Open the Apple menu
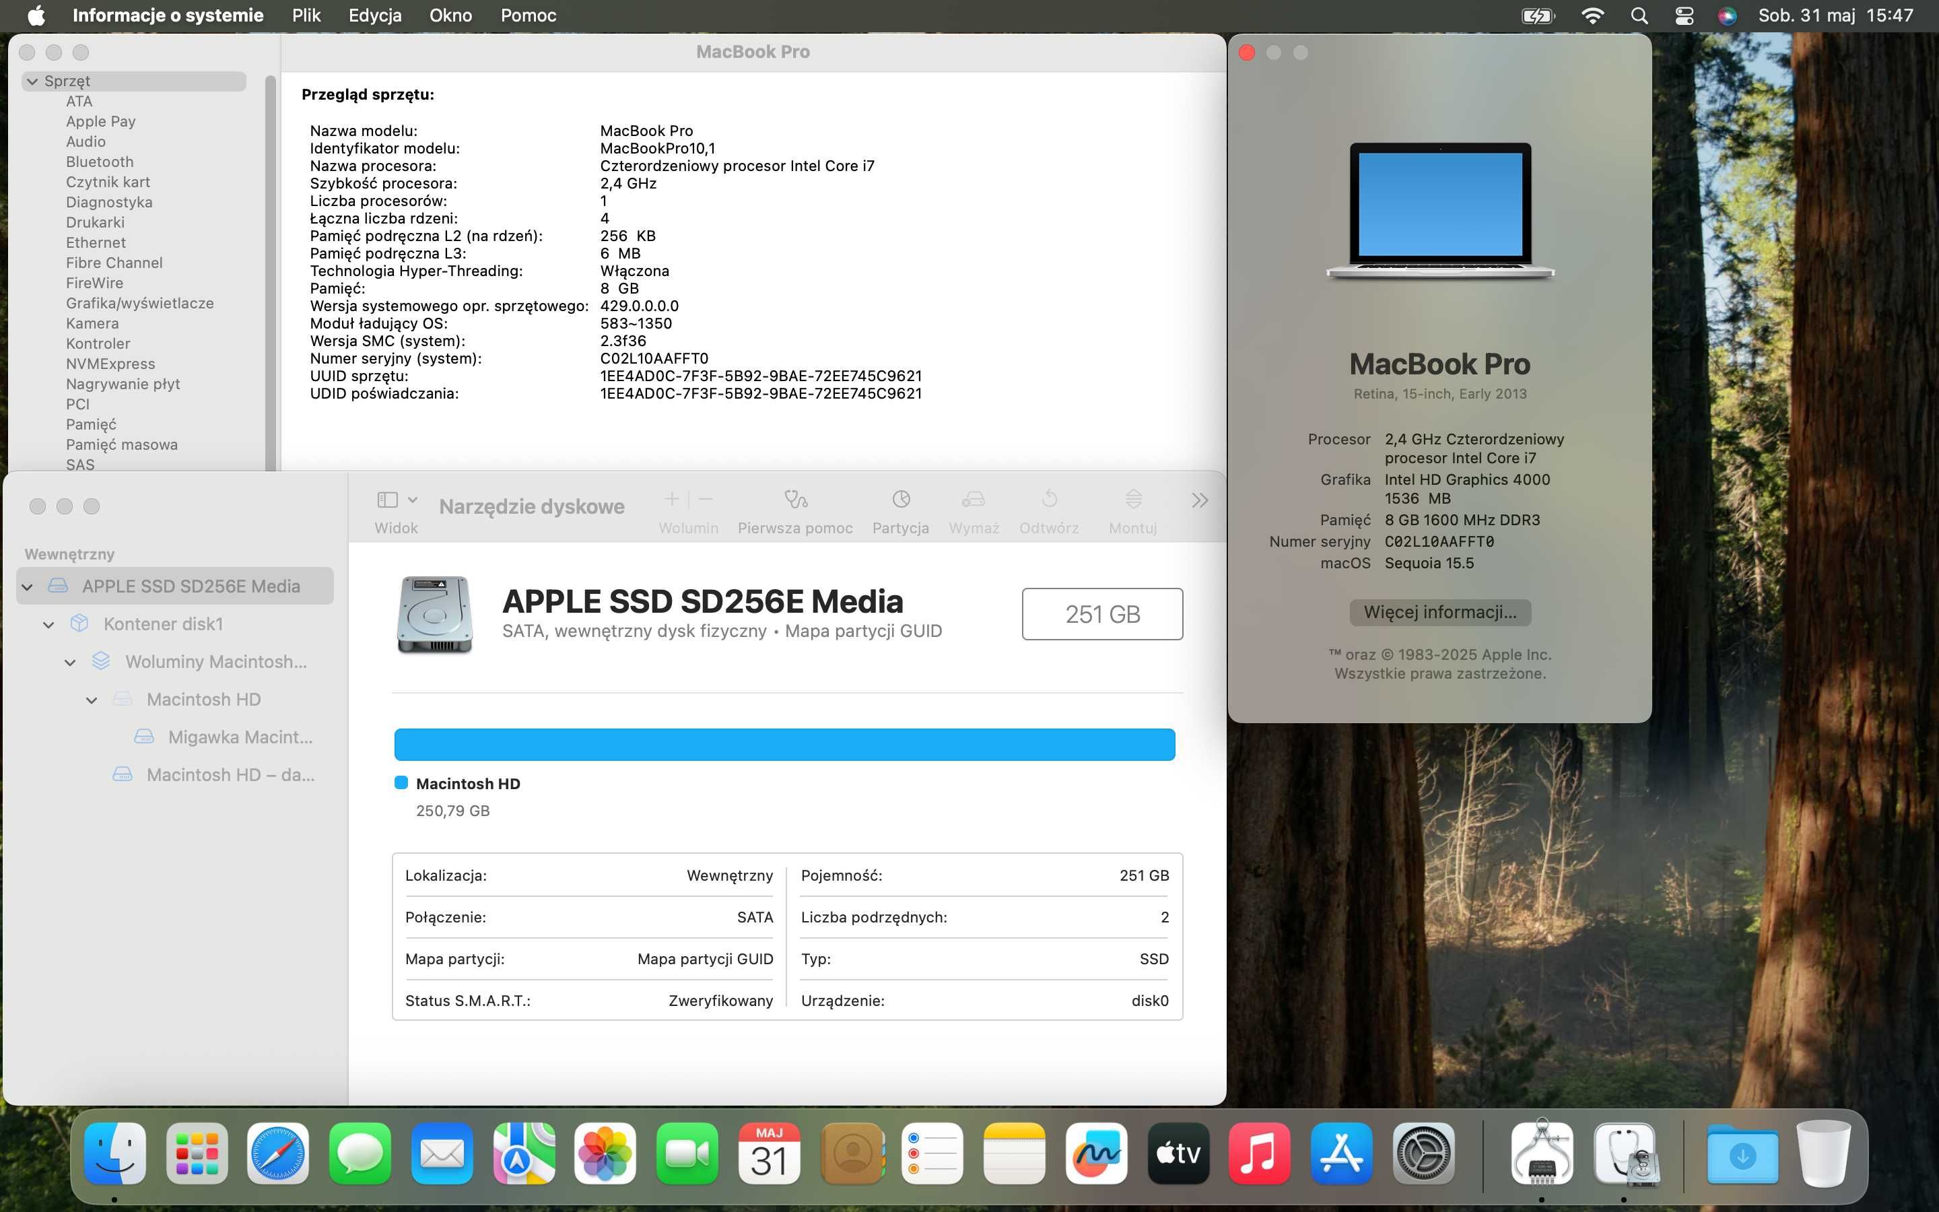 pos(37,15)
